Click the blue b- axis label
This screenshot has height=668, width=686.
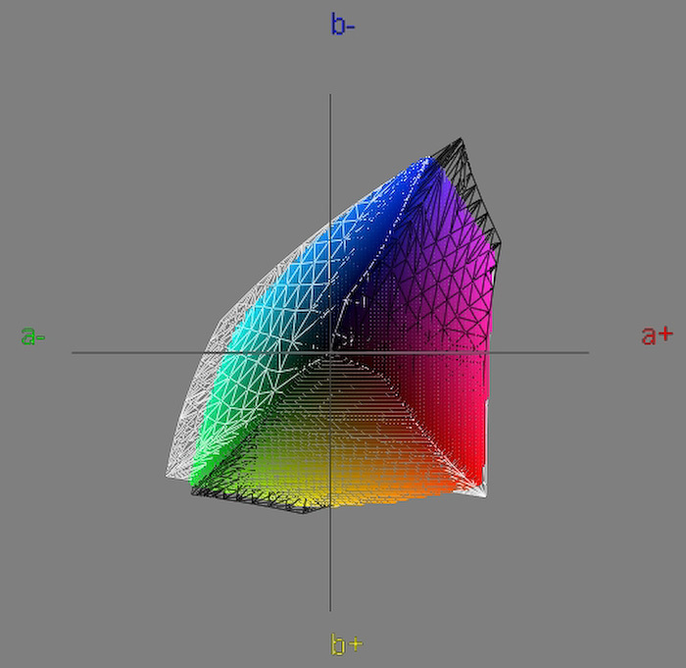pyautogui.click(x=342, y=26)
